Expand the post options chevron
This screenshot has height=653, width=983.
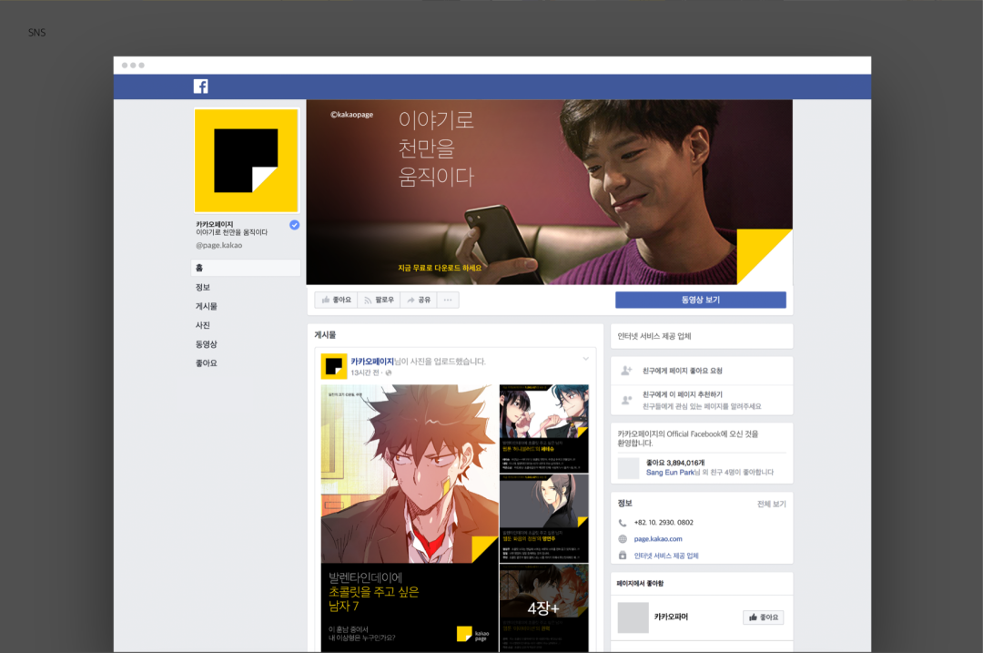click(585, 360)
